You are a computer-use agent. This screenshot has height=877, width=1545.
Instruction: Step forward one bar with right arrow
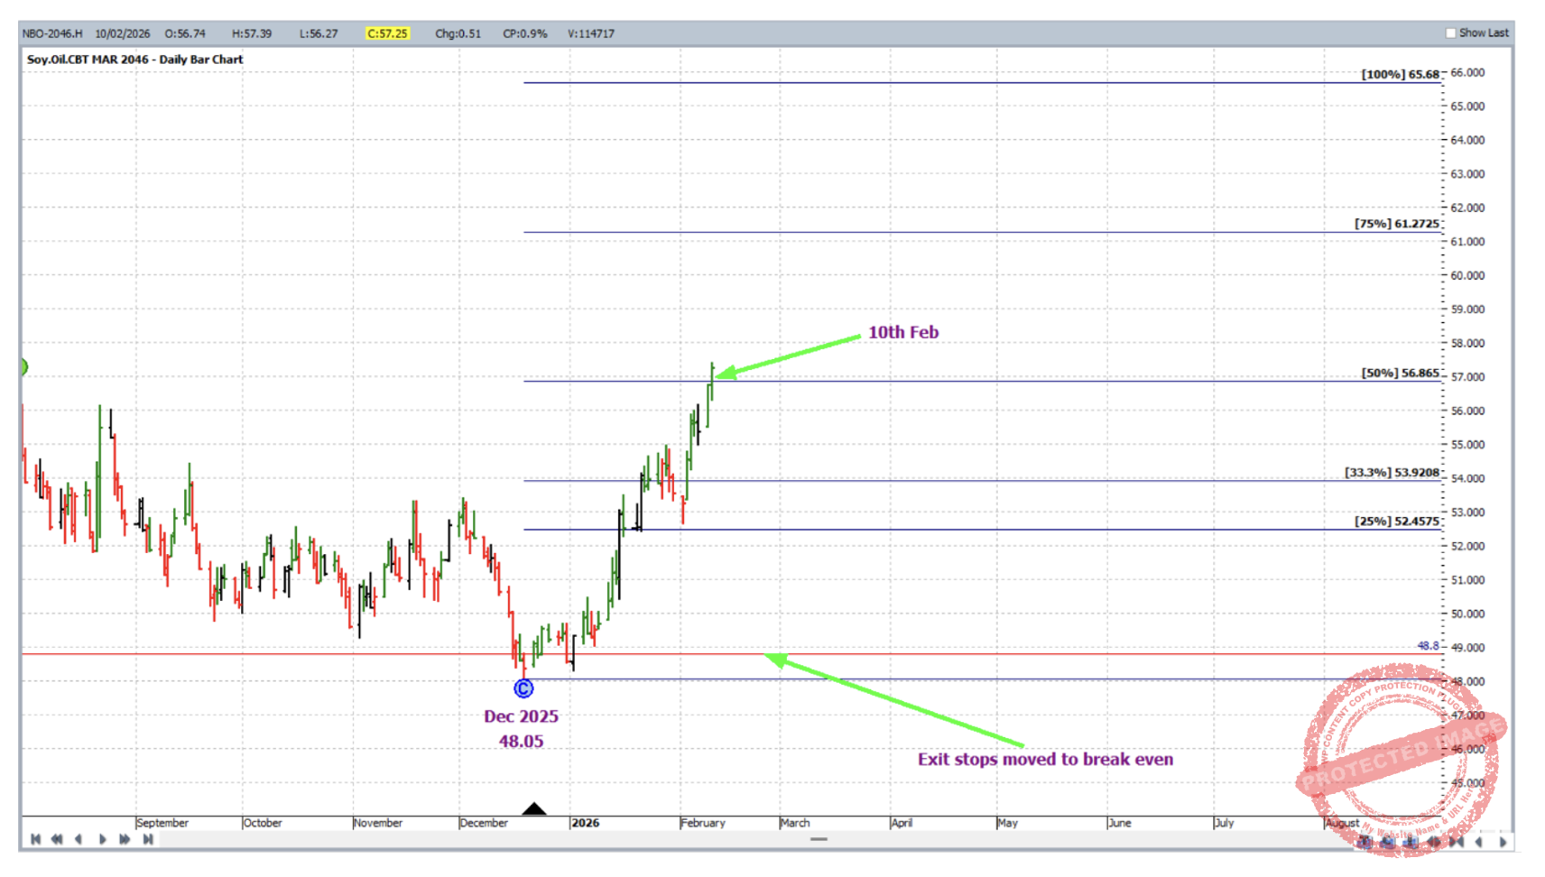point(102,839)
